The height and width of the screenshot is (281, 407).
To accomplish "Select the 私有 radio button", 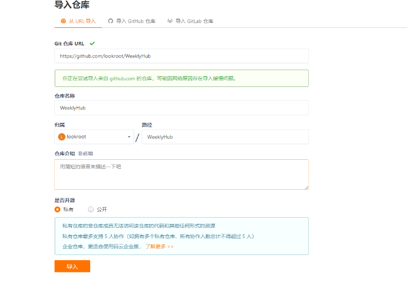I will pos(57,209).
